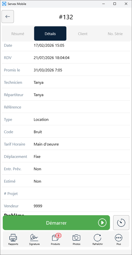
Task: Open the No. Série tab
Action: click(115, 34)
